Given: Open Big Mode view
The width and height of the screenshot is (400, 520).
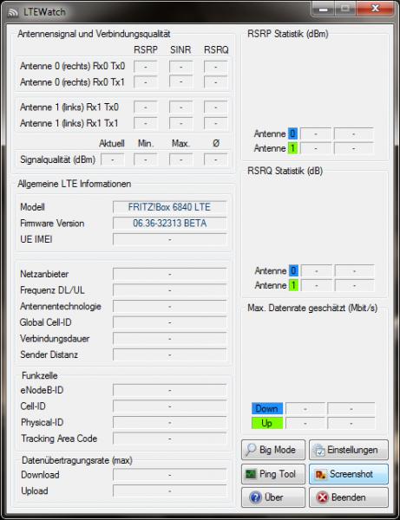Looking at the screenshot, I should [273, 450].
